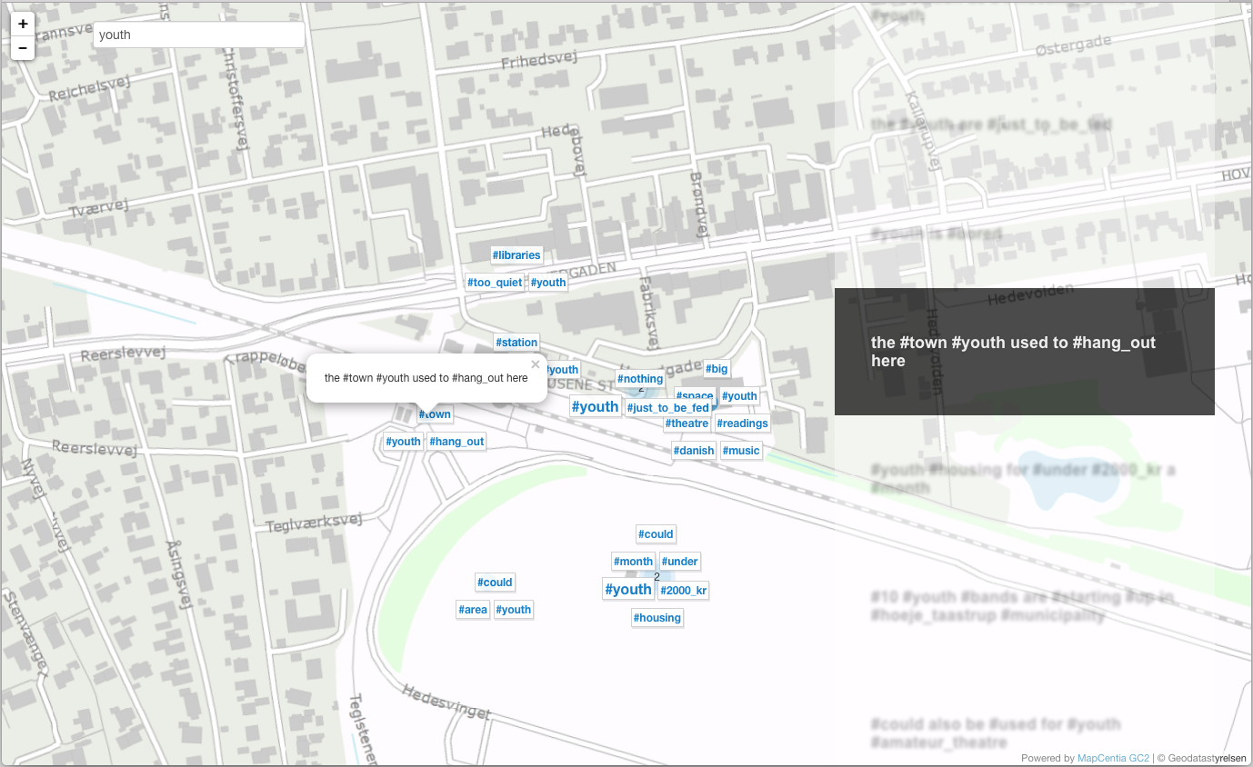Click the #danish tag
Screen dimensions: 1253x767
[x=693, y=451]
